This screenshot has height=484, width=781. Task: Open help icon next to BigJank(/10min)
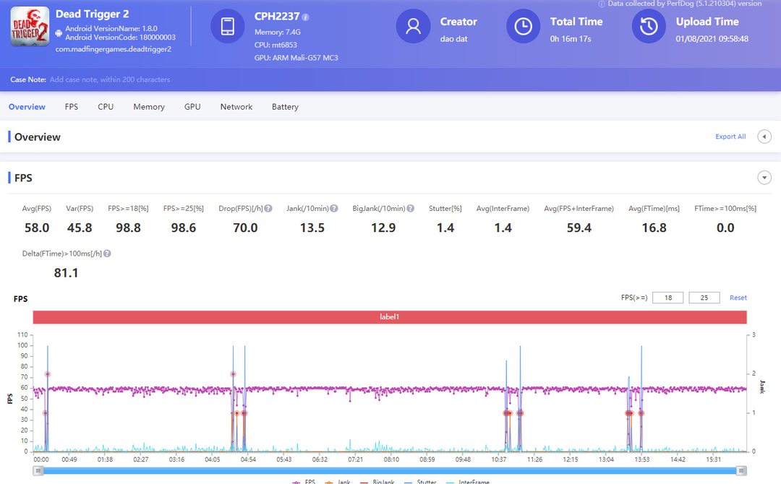[x=411, y=209]
